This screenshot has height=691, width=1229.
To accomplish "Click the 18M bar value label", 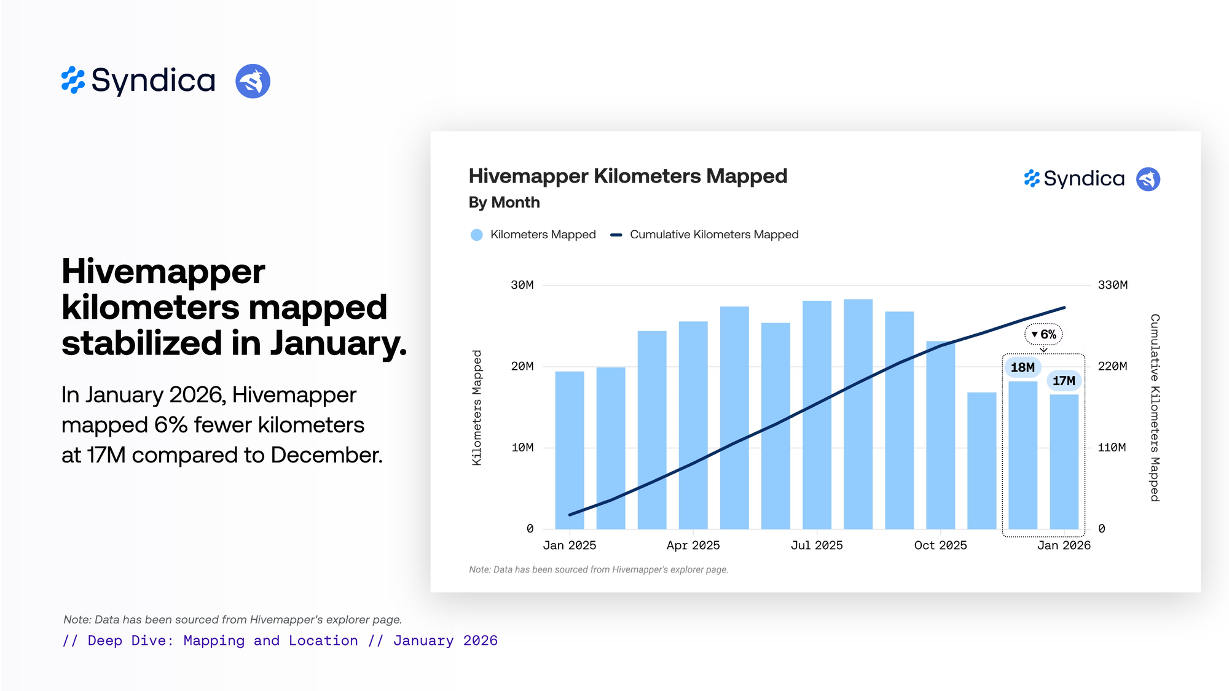I will [1023, 367].
